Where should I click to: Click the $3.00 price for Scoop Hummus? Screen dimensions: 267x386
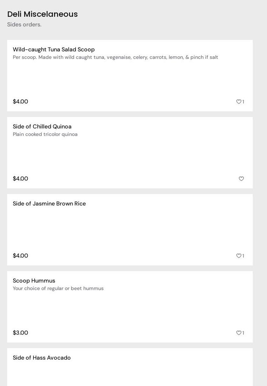pos(20,333)
